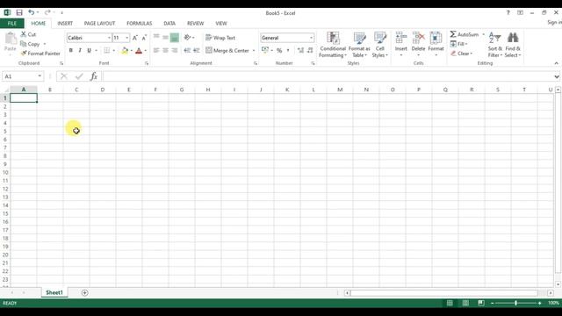
Task: Expand the formula bar
Action: [556, 76]
